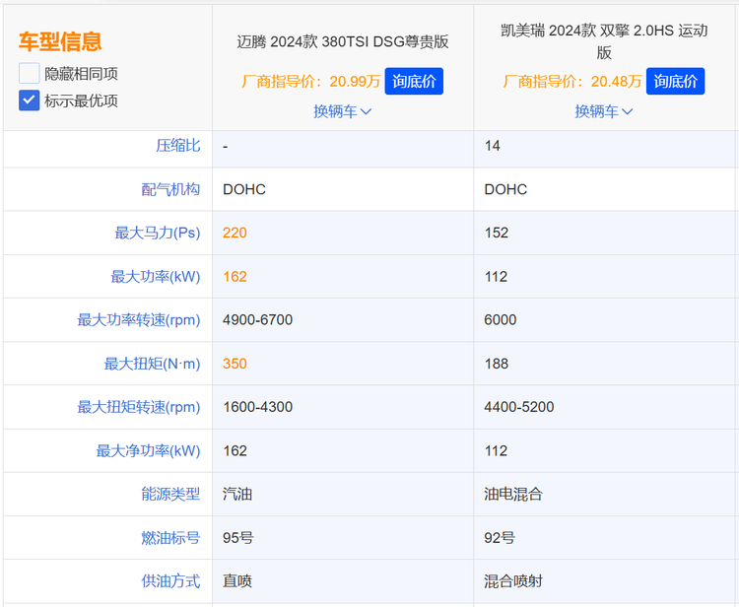Viewport: 739px width, 607px height.
Task: Open the 最大净功率(kW) parameter label
Action: pyautogui.click(x=148, y=450)
